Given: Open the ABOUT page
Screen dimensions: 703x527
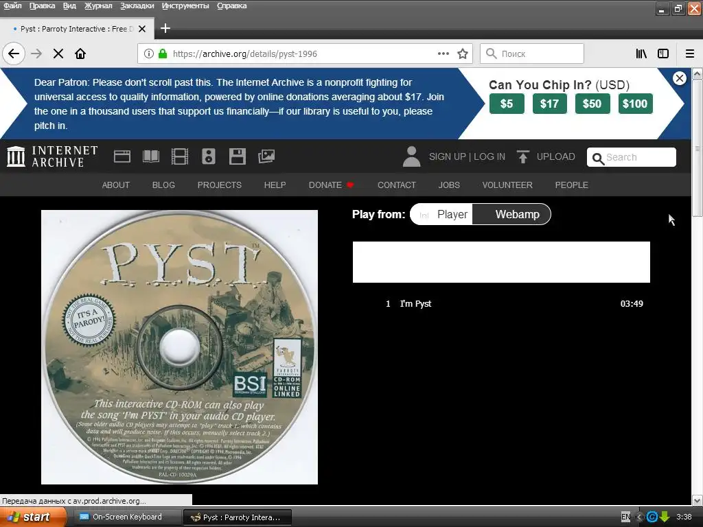Looking at the screenshot, I should coord(115,185).
